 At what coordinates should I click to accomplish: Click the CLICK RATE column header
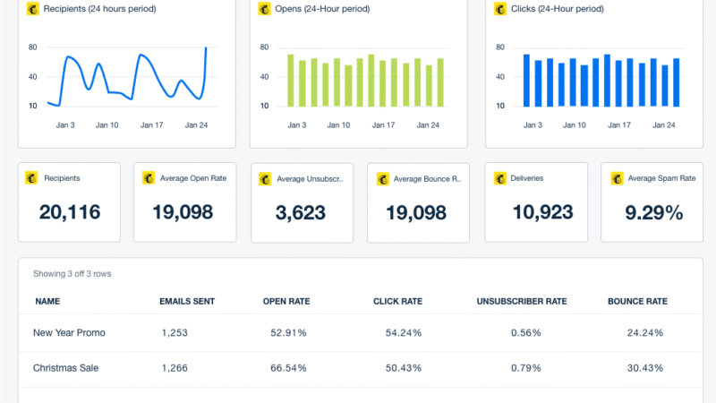pyautogui.click(x=397, y=302)
